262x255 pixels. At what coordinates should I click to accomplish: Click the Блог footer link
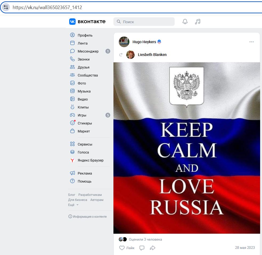click(x=72, y=195)
